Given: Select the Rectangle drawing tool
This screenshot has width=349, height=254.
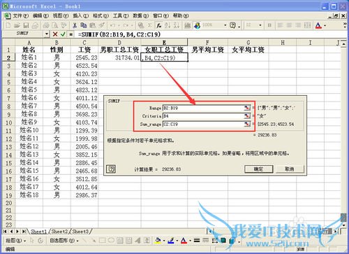Looking at the screenshot, I should (x=102, y=240).
